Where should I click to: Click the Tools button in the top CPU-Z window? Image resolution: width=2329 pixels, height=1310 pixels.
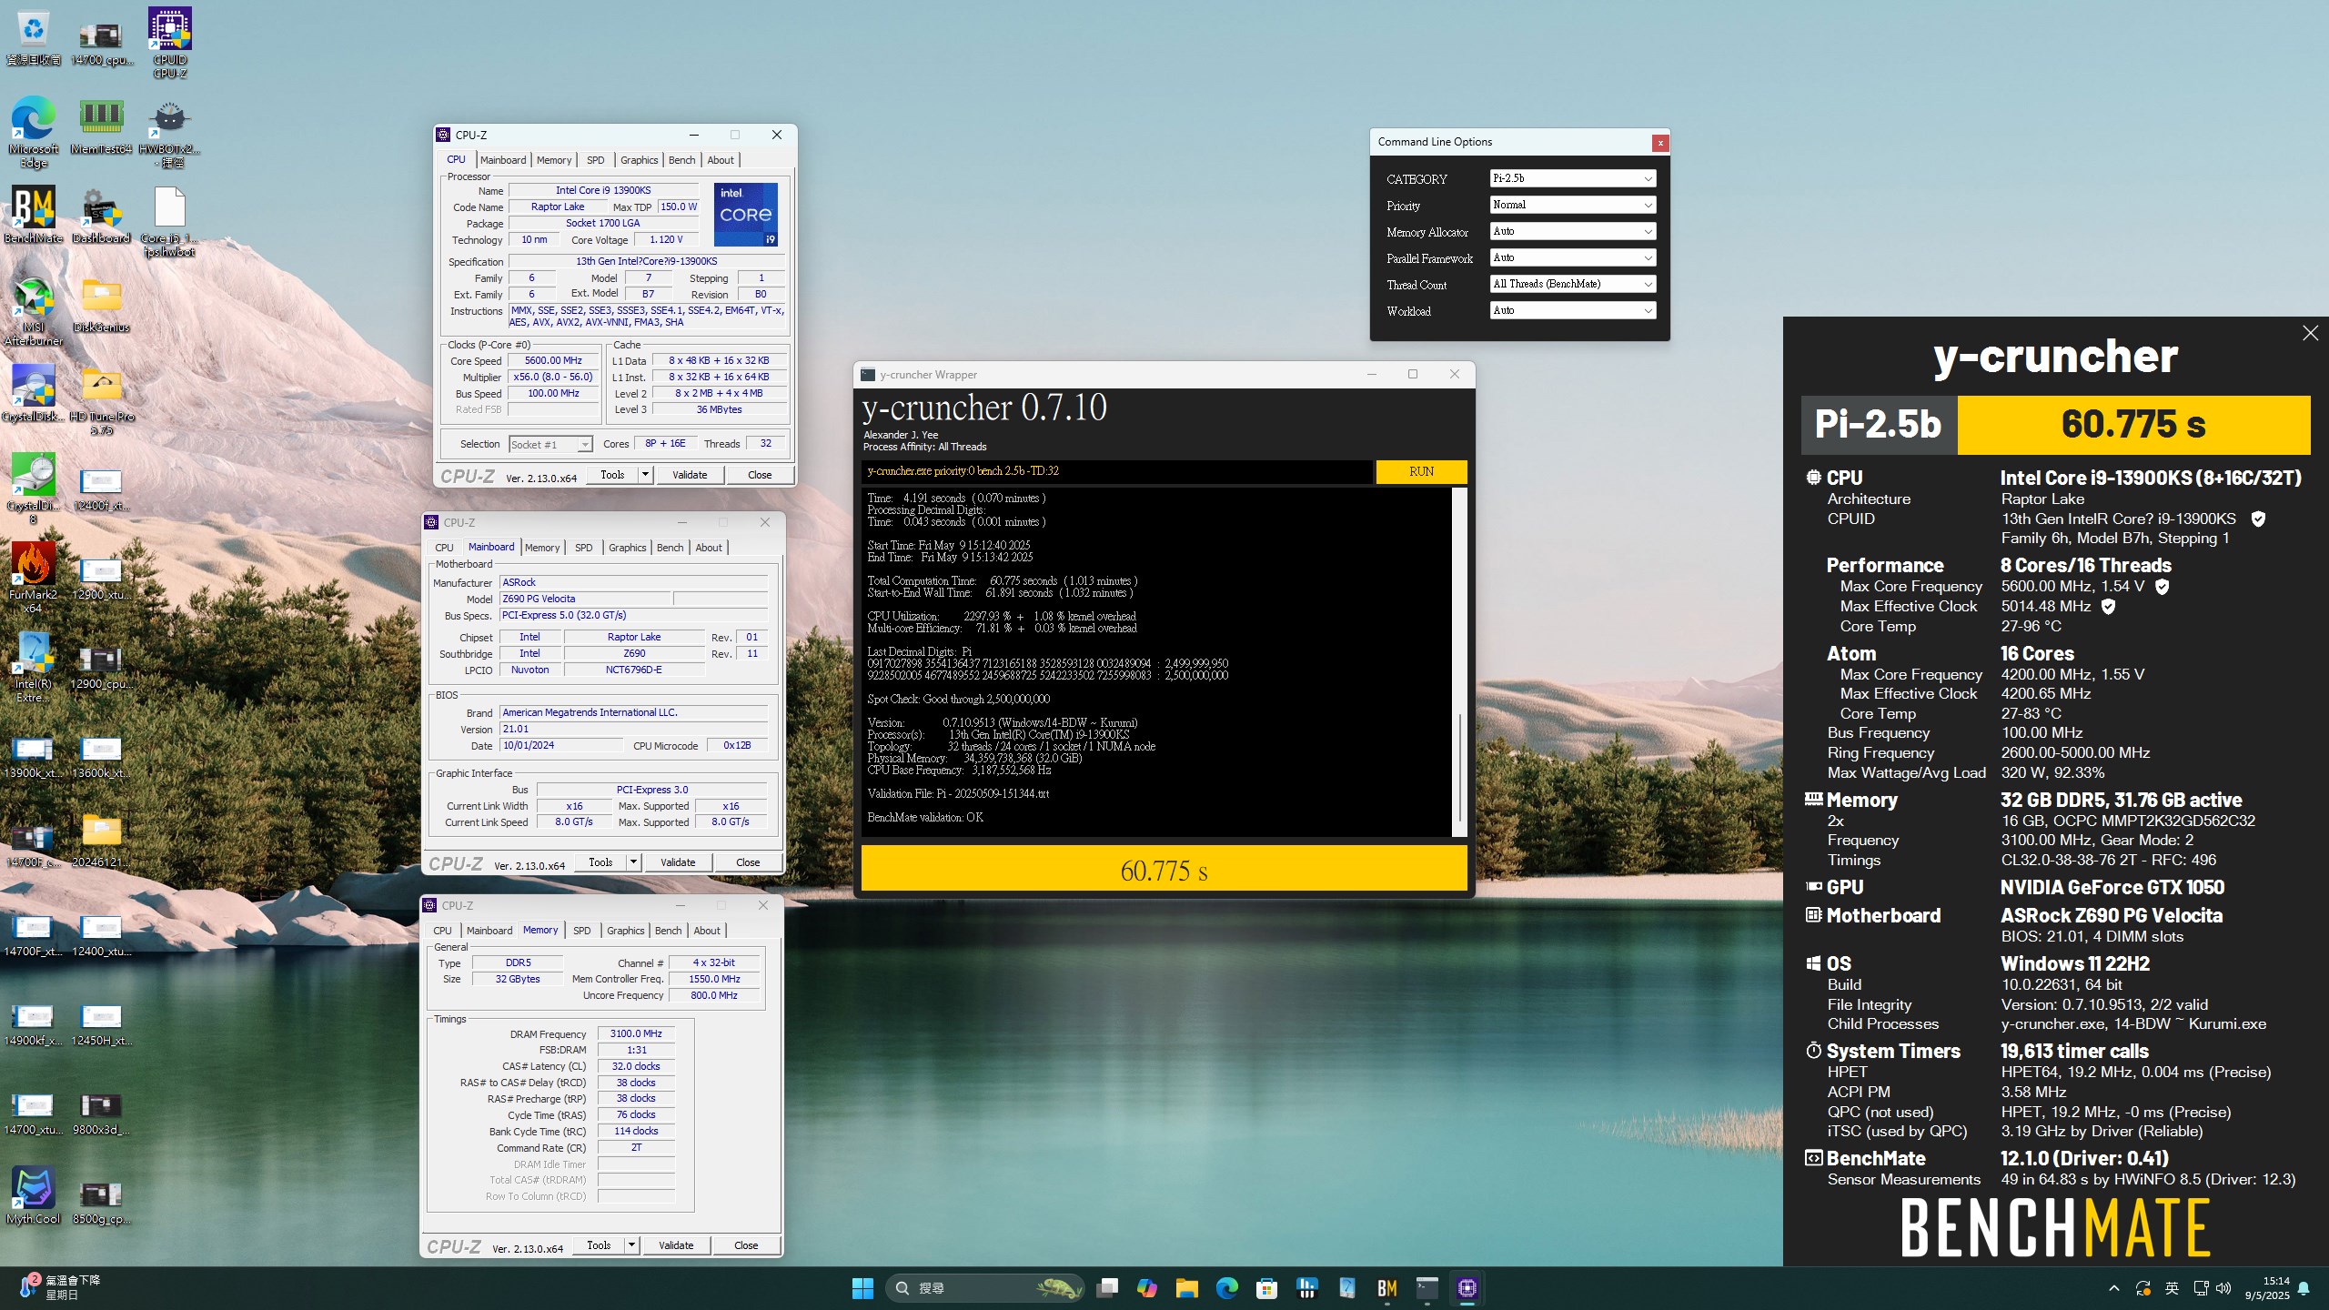coord(612,475)
